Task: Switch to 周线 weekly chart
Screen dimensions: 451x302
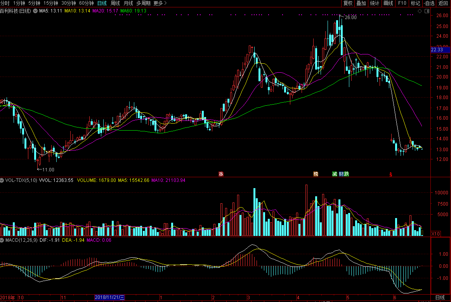Action: click(115, 3)
